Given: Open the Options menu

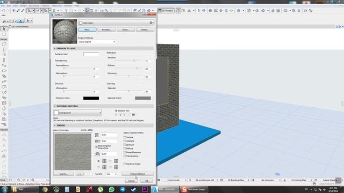Looking at the screenshot, I should pos(45,6).
